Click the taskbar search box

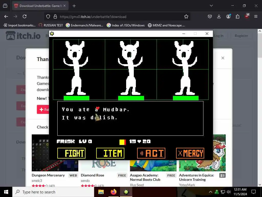click(x=53, y=192)
